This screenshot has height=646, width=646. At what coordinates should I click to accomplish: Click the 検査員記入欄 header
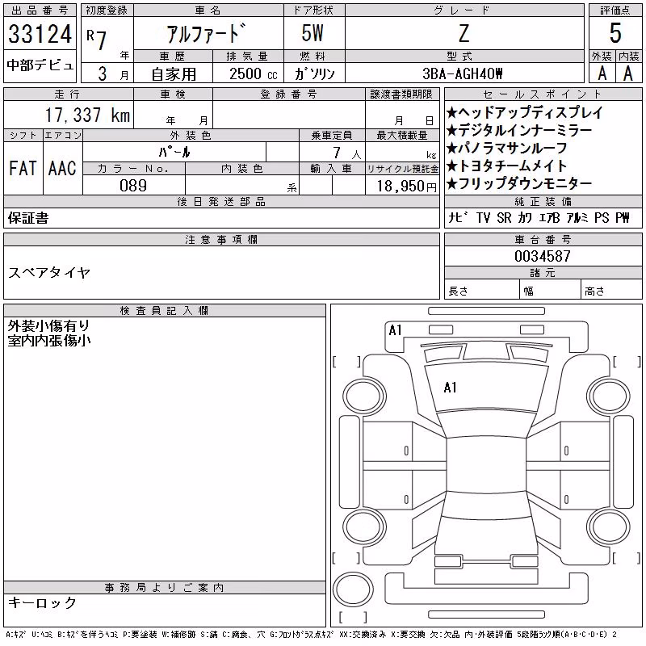pyautogui.click(x=165, y=311)
